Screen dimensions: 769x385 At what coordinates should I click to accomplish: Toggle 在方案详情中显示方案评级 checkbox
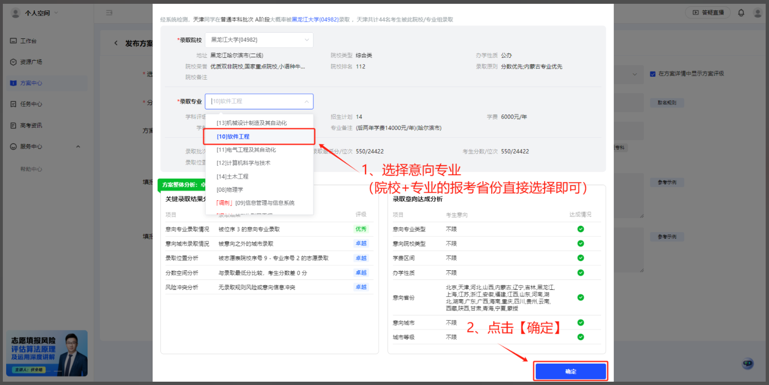(653, 74)
